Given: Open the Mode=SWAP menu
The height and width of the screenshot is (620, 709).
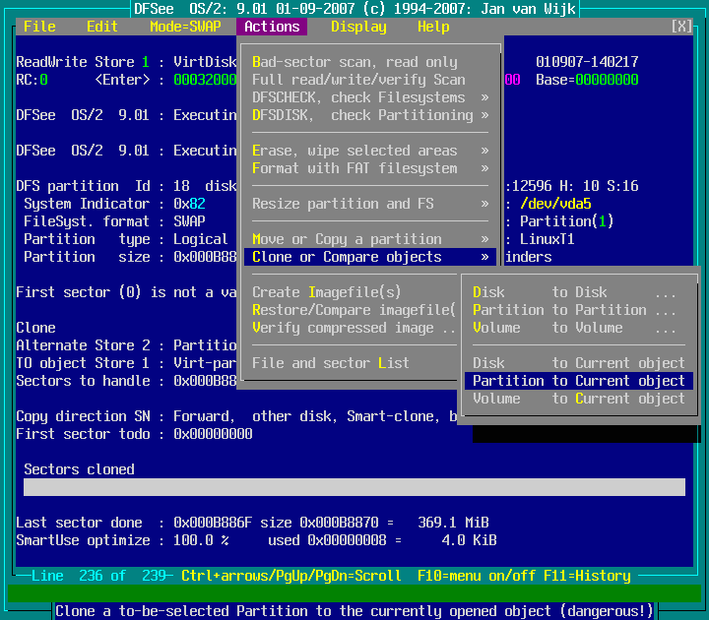Looking at the screenshot, I should tap(185, 27).
